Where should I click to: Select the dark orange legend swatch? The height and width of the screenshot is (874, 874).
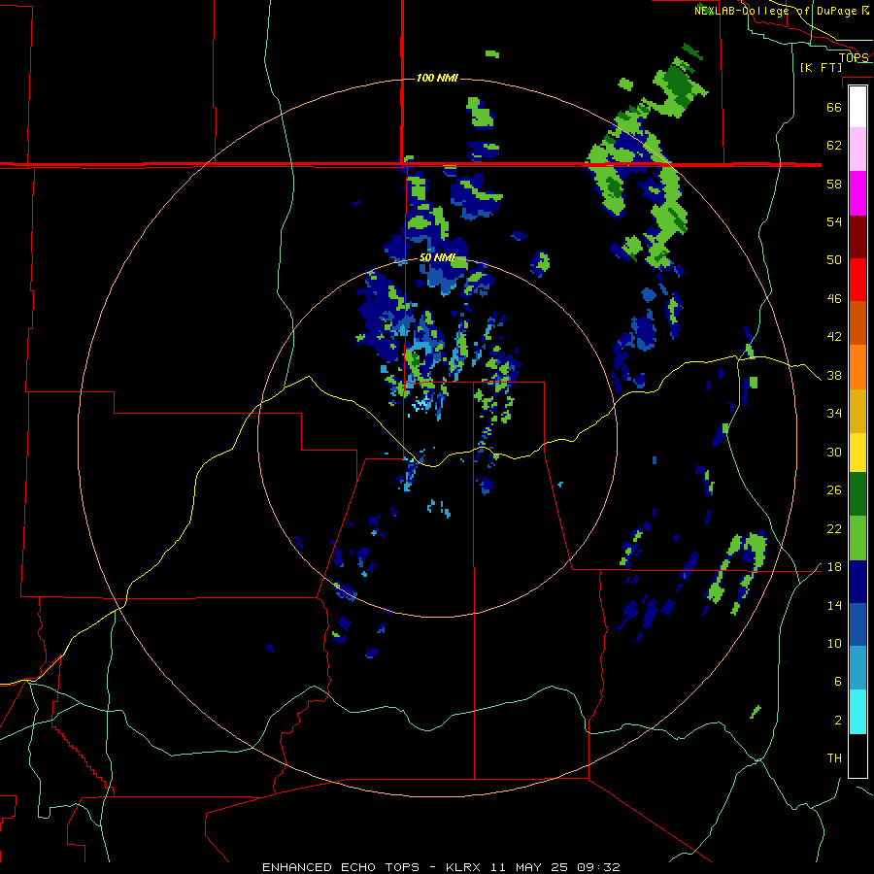point(857,322)
